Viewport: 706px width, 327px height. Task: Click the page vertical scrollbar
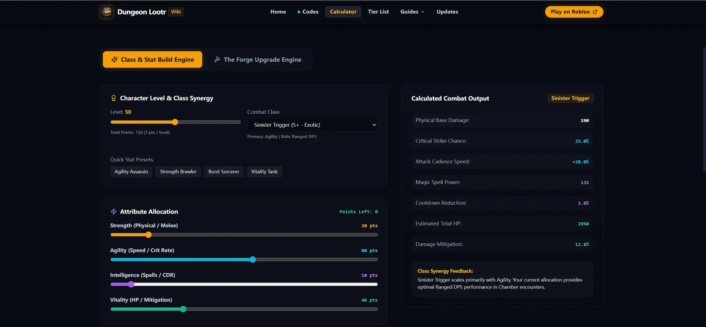[704, 109]
